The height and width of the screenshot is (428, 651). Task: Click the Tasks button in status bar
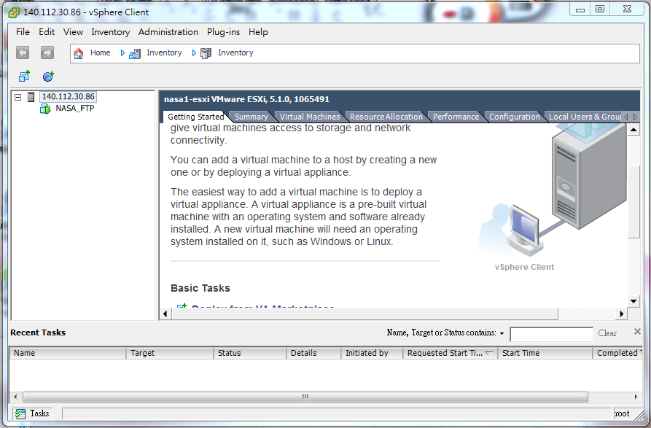tap(32, 413)
